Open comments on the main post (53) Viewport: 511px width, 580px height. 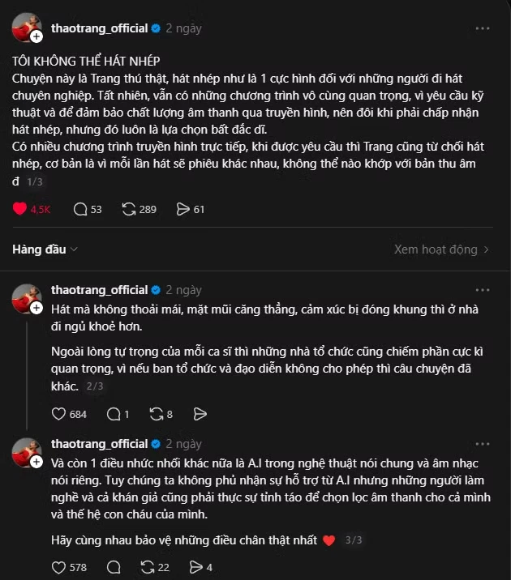pyautogui.click(x=80, y=209)
